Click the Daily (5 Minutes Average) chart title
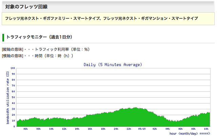This screenshot has height=137, width=217. (x=113, y=65)
